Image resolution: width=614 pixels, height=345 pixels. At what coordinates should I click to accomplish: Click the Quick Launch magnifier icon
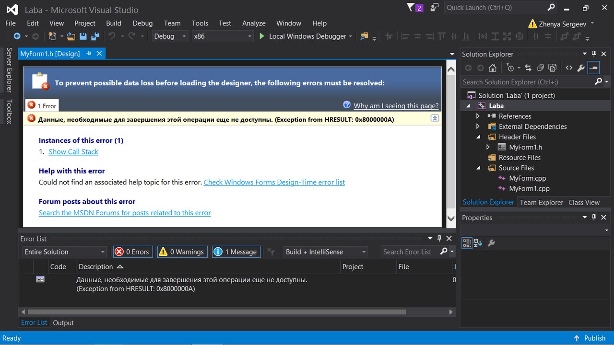[x=552, y=8]
